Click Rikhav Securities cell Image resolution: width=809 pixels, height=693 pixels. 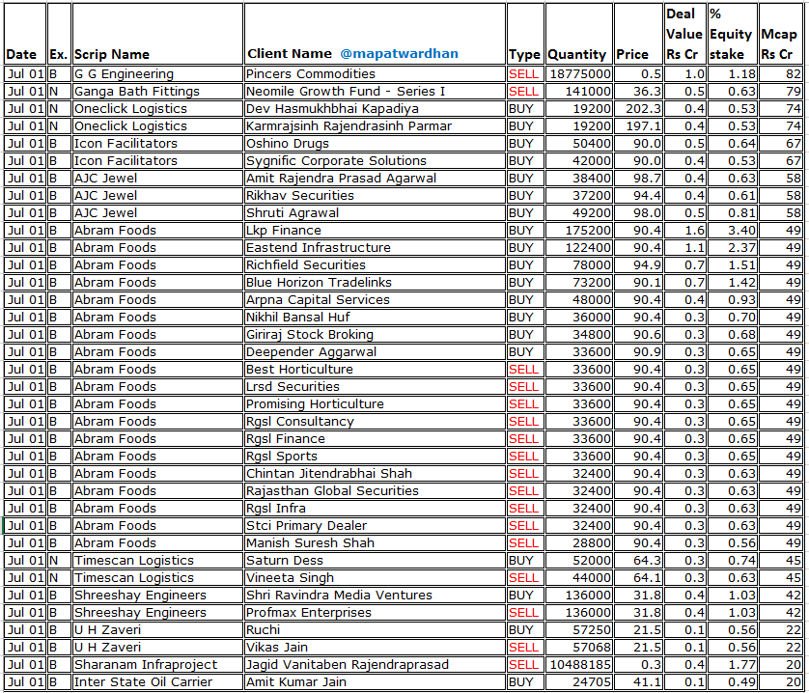[x=376, y=196]
